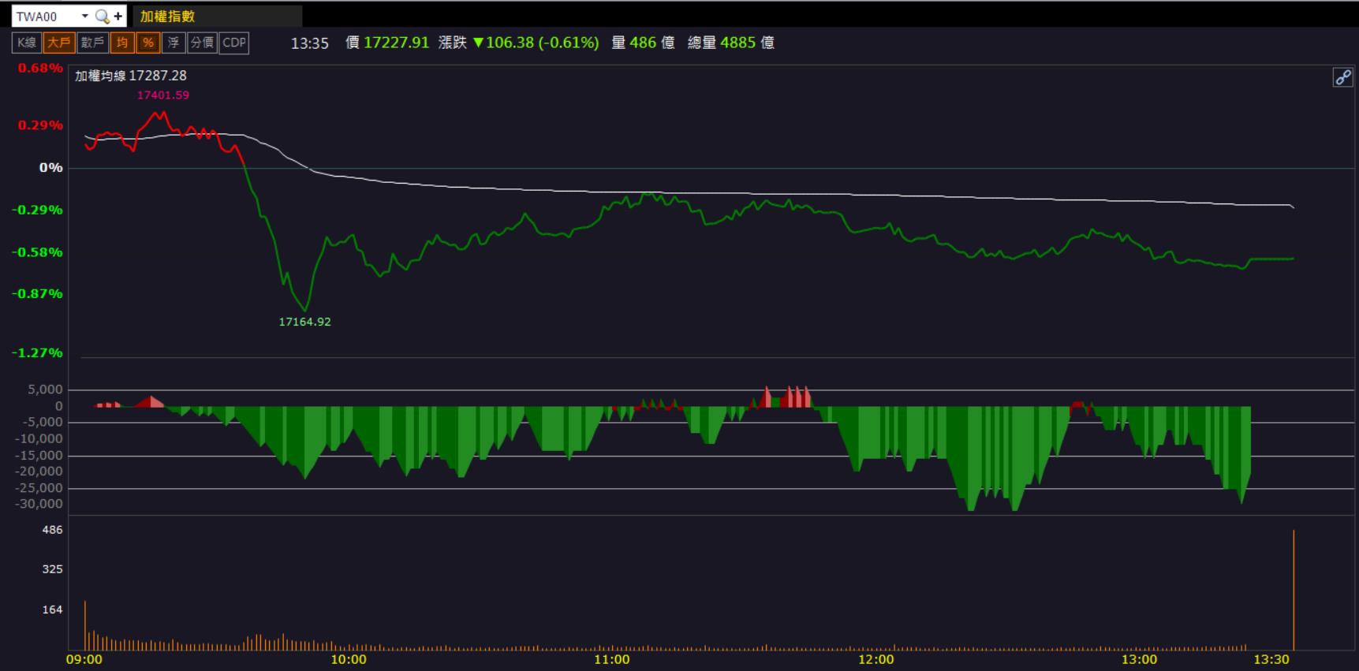Click the 13:35 time readout

tap(309, 43)
